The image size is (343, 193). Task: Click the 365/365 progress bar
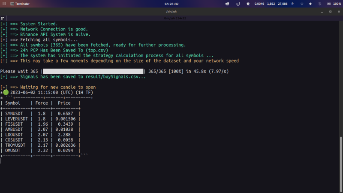(x=93, y=71)
